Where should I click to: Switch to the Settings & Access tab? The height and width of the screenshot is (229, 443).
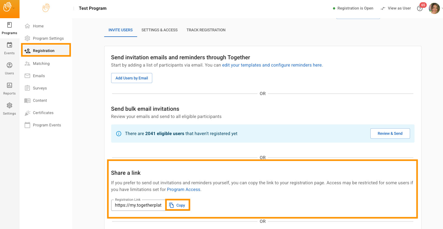[x=159, y=30]
